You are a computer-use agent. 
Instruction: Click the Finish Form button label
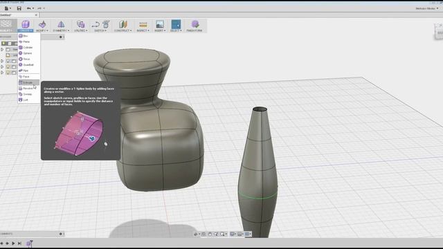(195, 30)
